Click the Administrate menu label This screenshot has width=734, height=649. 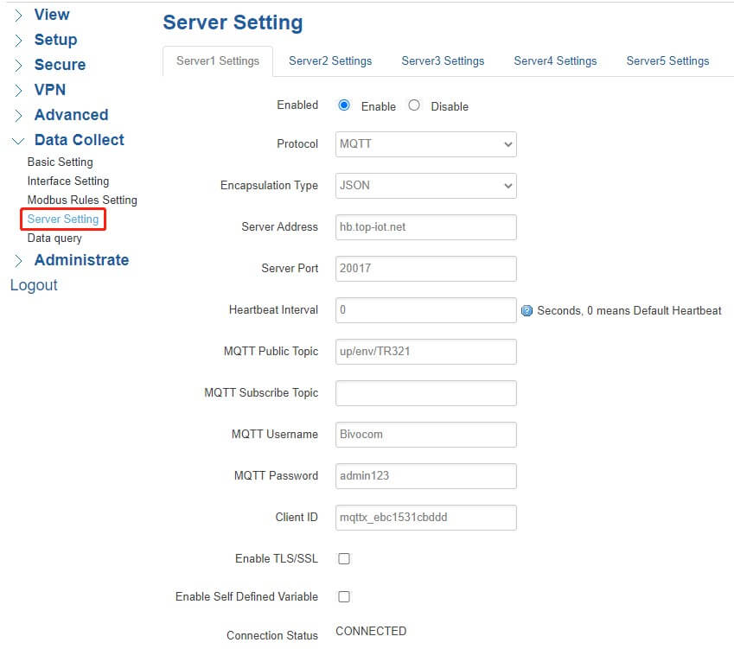coord(81,260)
